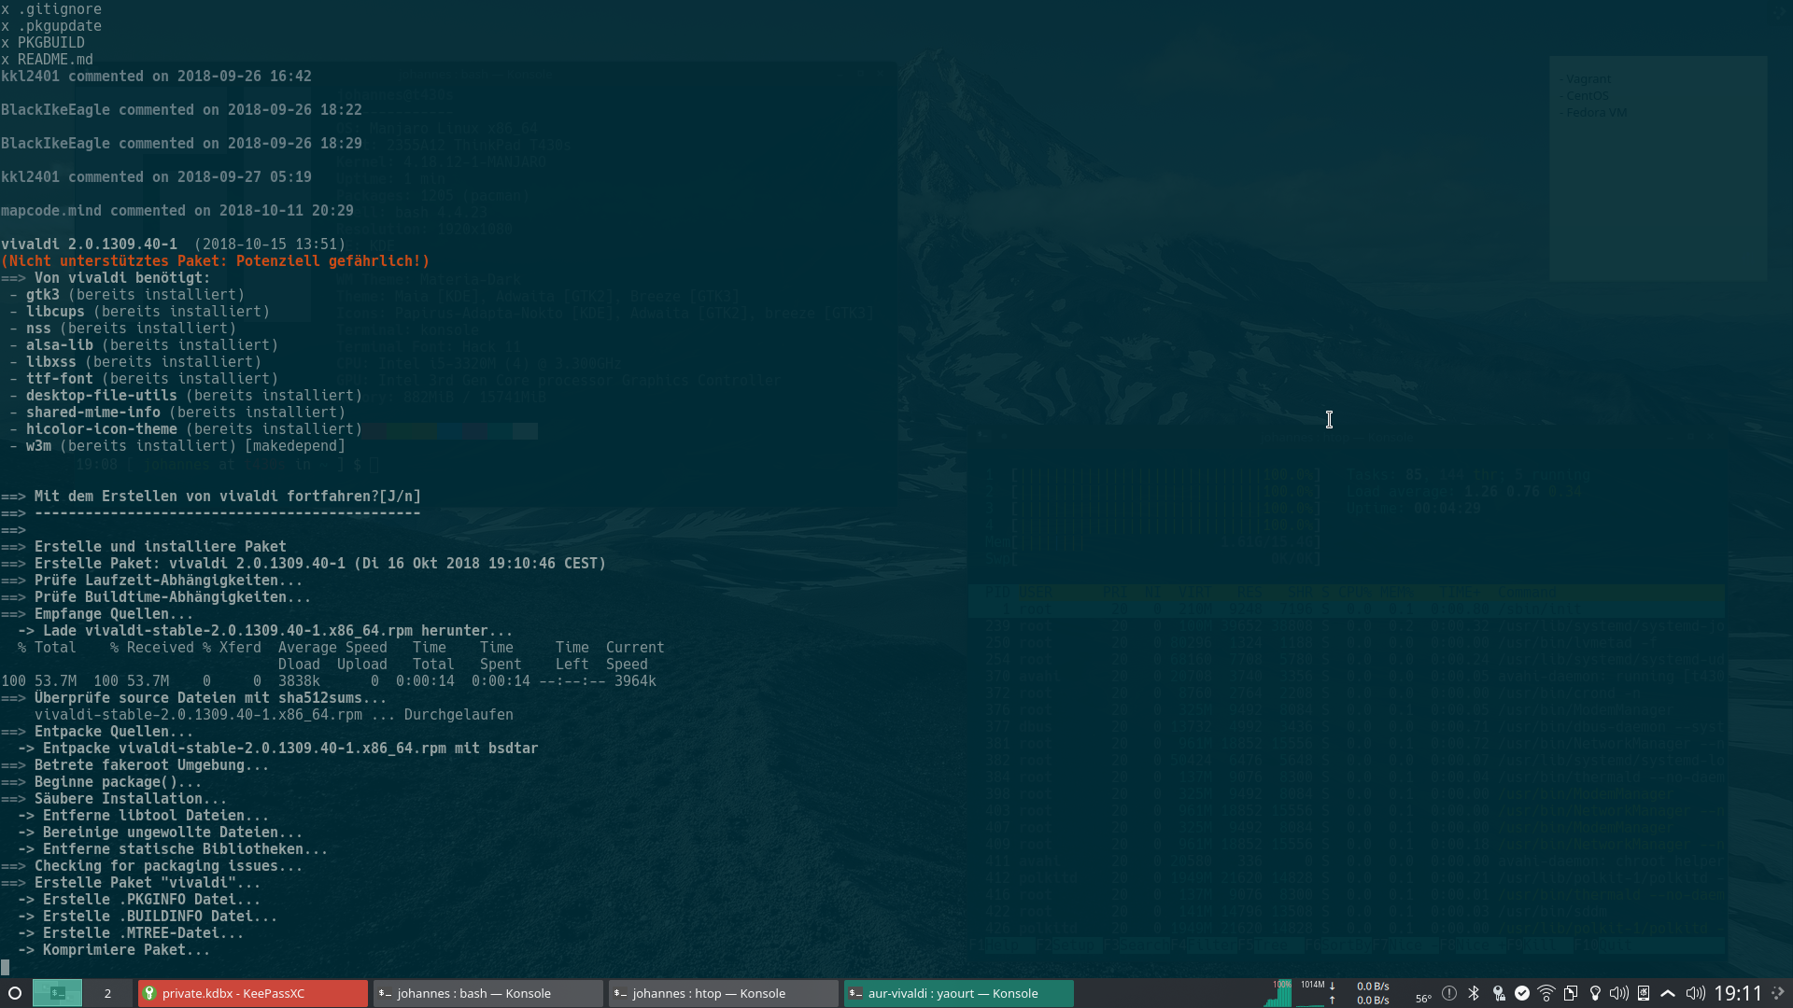This screenshot has height=1008, width=1793.
Task: Expand hidden tray icons with the chevron
Action: [1668, 993]
